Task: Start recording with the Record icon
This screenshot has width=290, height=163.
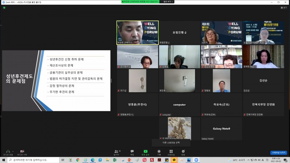Action: (159, 152)
